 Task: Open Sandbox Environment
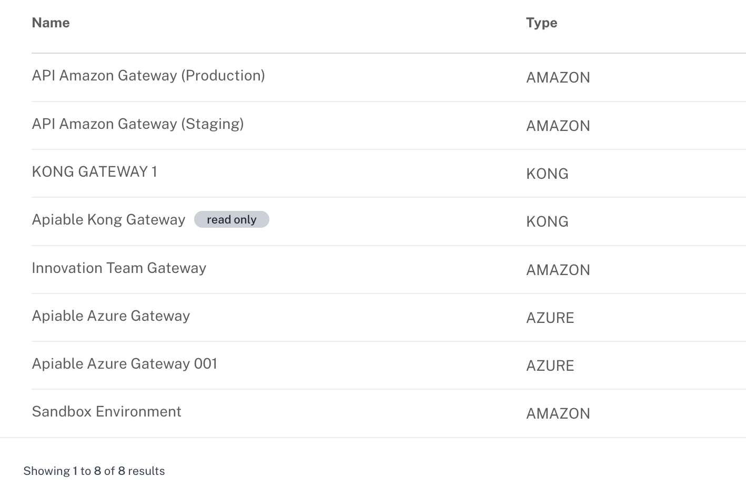click(106, 411)
